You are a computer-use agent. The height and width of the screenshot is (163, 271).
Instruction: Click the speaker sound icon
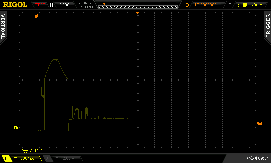(256, 158)
